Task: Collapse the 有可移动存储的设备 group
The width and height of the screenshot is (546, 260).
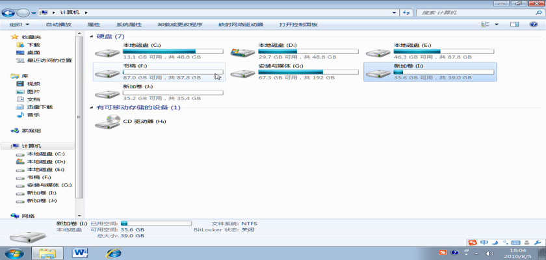Action: [91, 107]
